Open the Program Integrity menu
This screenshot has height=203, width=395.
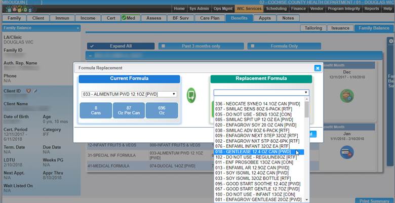pos(344,9)
